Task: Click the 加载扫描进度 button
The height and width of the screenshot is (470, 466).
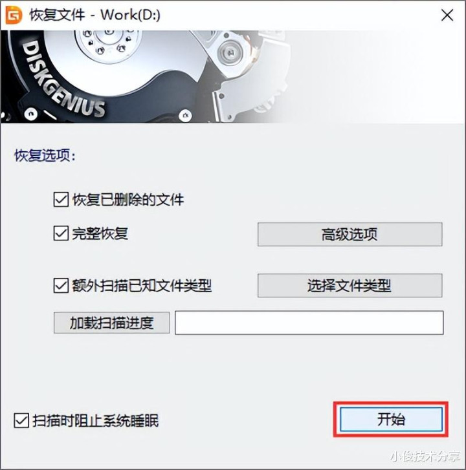Action: point(111,323)
